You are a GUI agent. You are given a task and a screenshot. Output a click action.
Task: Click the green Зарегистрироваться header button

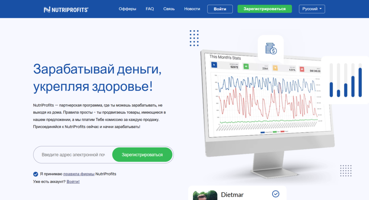[264, 9]
